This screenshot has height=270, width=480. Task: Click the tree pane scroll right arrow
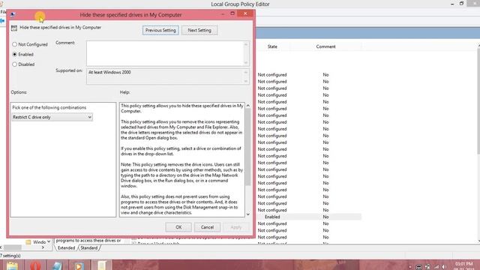(x=43, y=247)
